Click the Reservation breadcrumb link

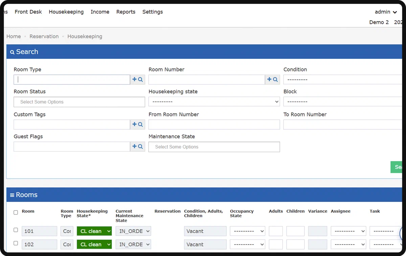(x=44, y=37)
